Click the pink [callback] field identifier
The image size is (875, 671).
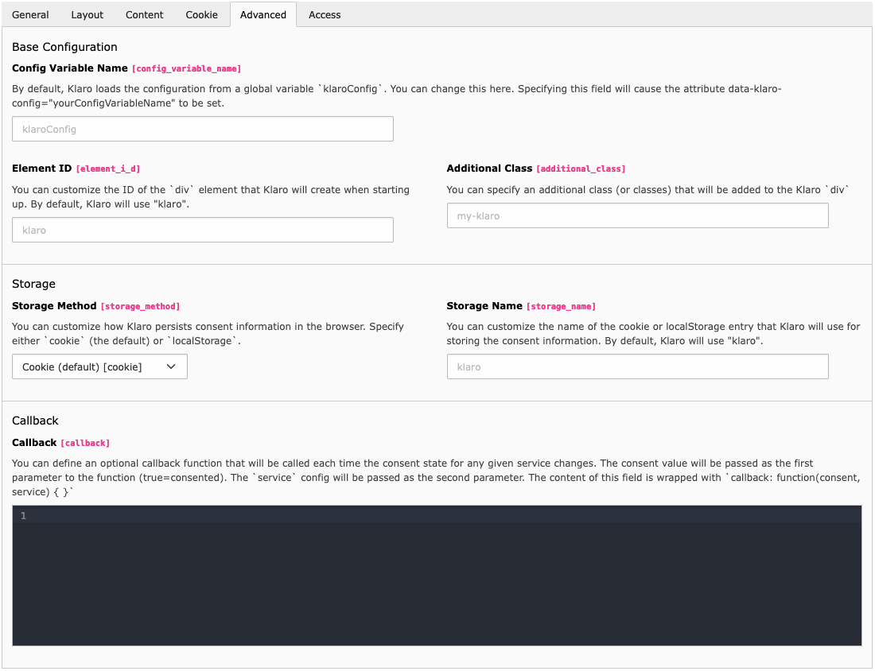click(x=85, y=443)
